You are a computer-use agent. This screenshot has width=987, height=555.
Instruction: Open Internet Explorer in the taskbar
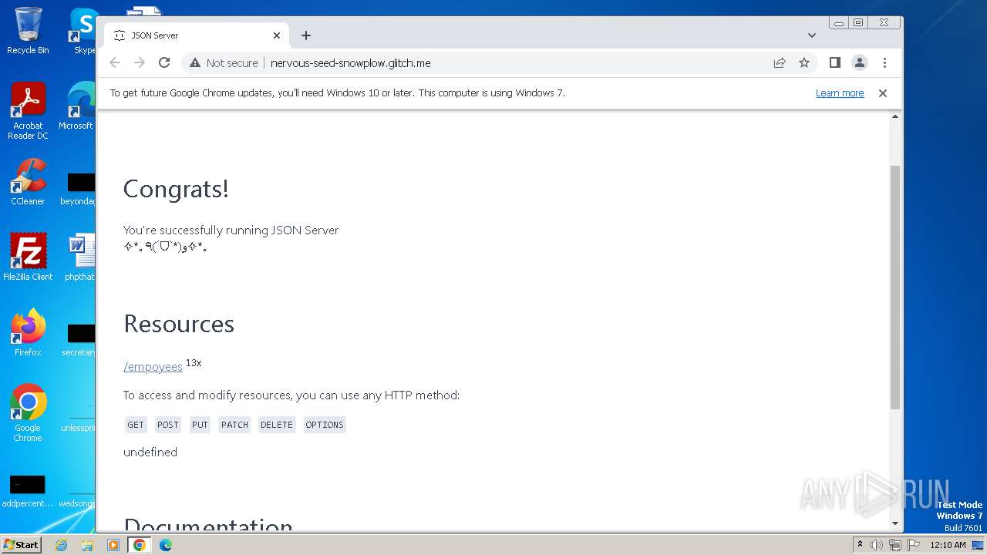(61, 545)
